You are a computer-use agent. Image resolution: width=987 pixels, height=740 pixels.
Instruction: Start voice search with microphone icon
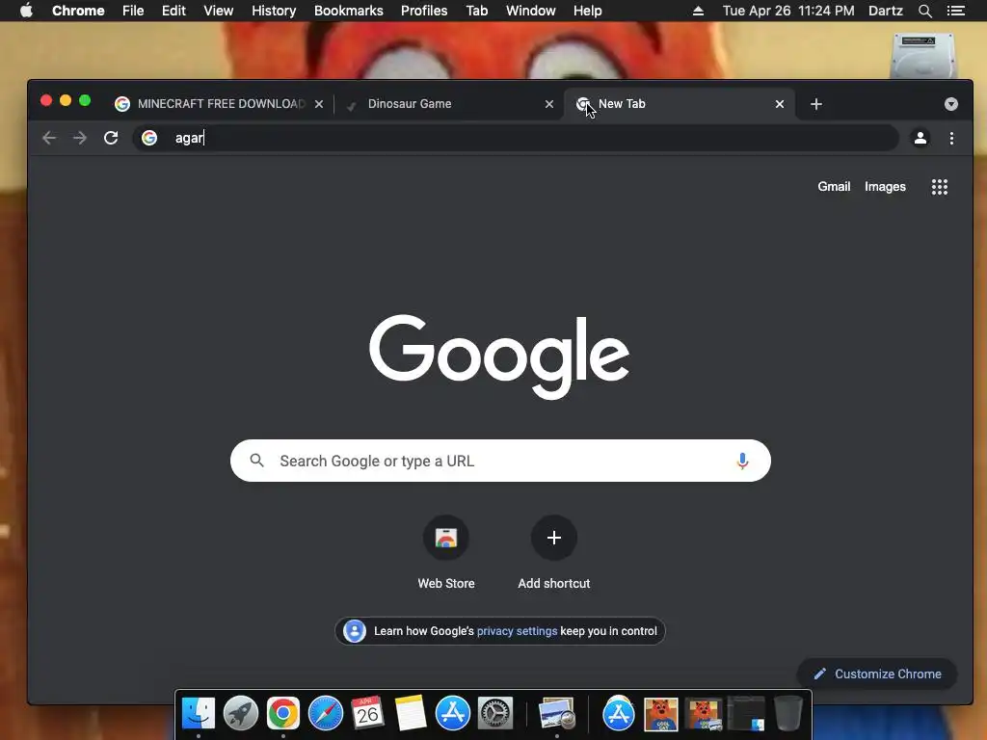[742, 462]
